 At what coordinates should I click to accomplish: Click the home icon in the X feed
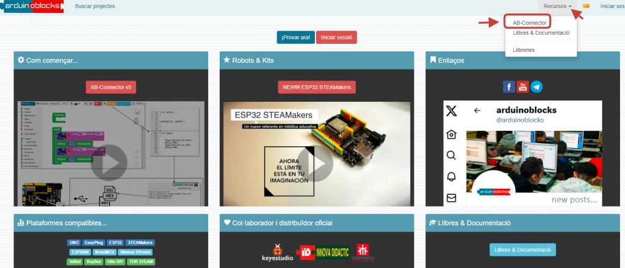point(451,135)
